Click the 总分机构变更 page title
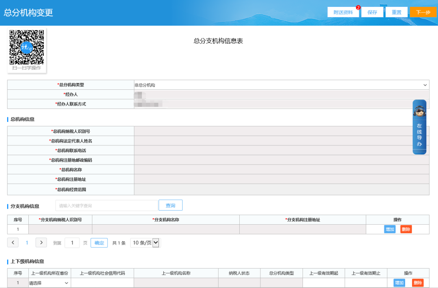The image size is (438, 288). point(28,13)
